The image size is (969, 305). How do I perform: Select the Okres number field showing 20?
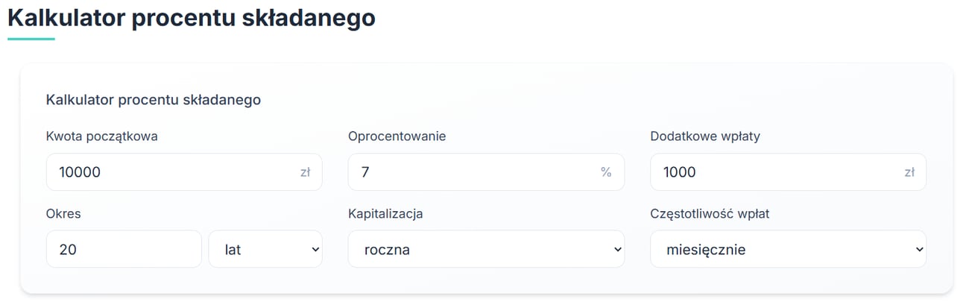pyautogui.click(x=124, y=249)
